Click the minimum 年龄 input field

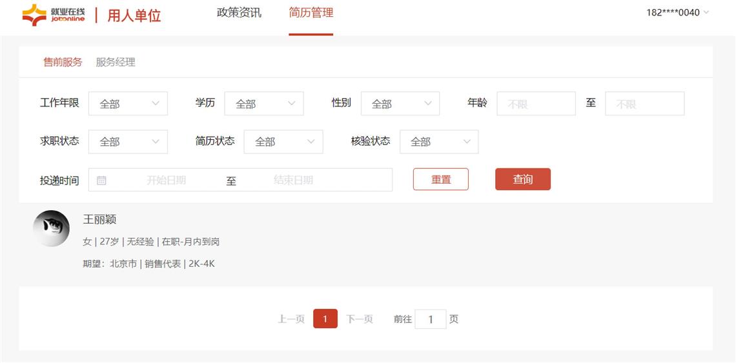tap(535, 104)
